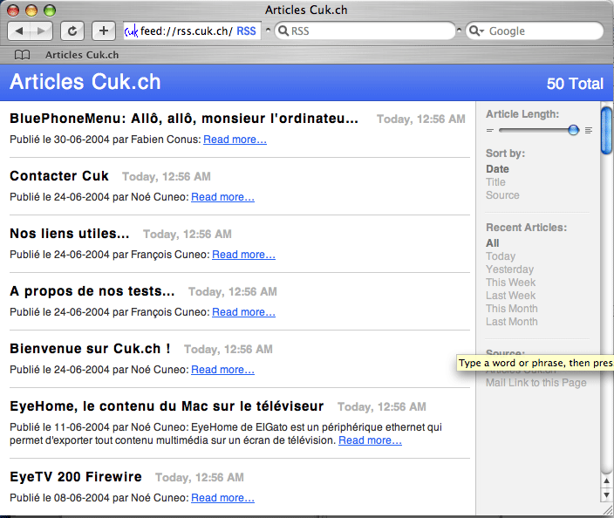
Task: Filter articles to Last Month
Action: click(512, 322)
